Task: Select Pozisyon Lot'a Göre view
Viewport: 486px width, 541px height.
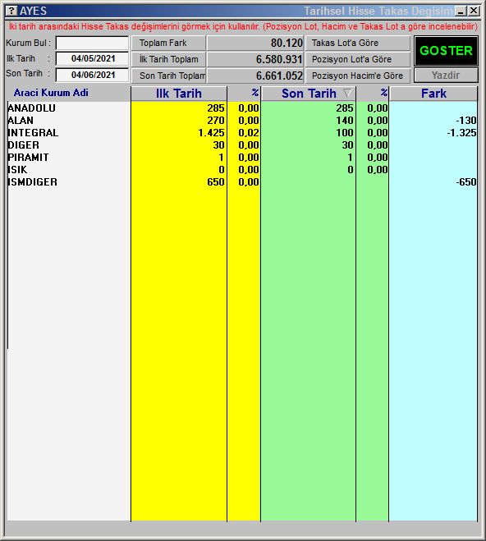Action: [358, 59]
